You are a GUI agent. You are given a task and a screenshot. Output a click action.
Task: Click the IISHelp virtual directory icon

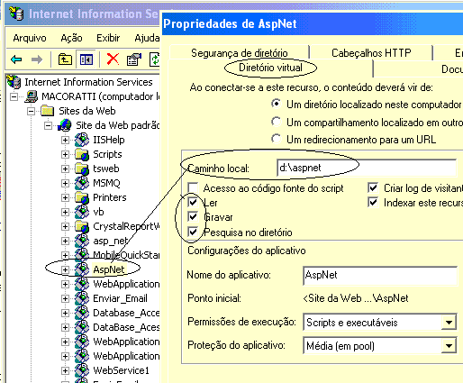[82, 140]
